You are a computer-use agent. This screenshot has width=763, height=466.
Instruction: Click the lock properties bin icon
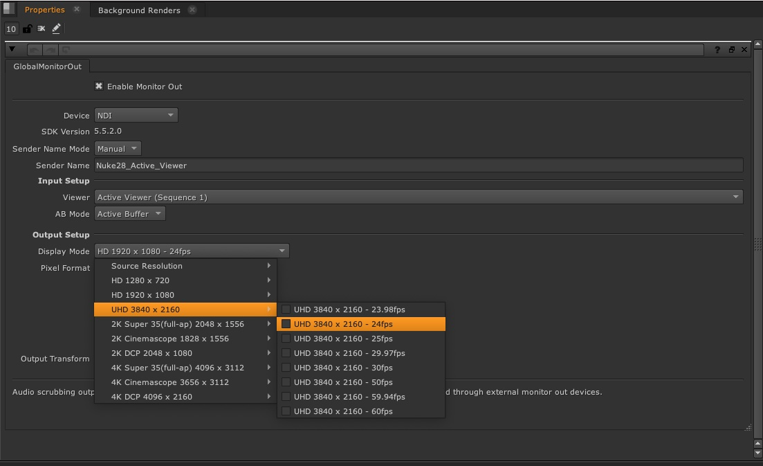tap(27, 28)
